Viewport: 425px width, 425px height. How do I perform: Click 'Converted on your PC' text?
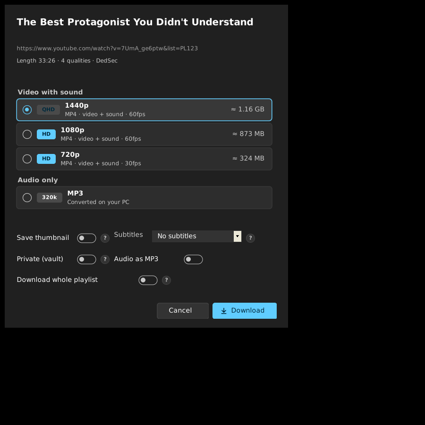98,202
